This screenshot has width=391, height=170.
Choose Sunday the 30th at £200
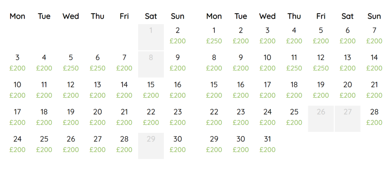click(x=178, y=144)
